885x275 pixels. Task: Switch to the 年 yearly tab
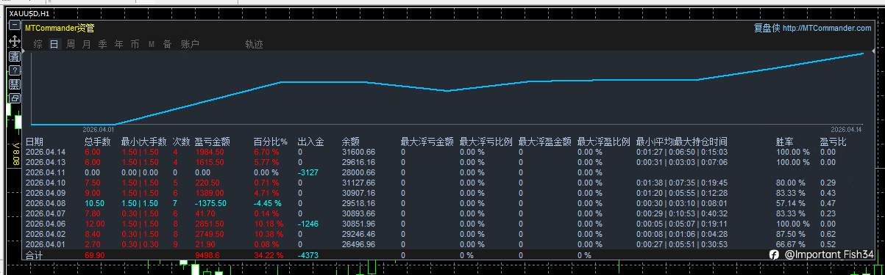pyautogui.click(x=119, y=44)
